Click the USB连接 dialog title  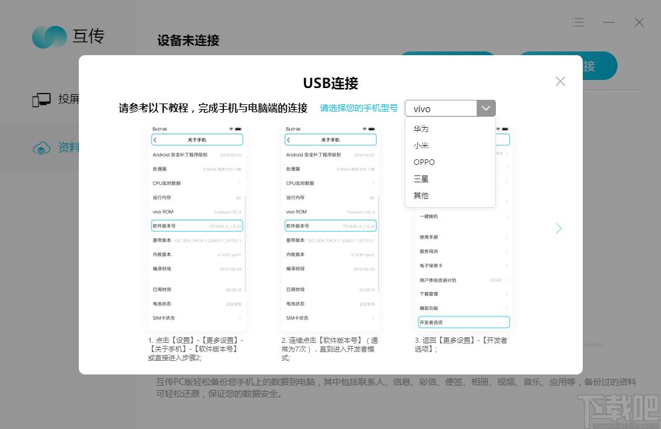coord(330,83)
